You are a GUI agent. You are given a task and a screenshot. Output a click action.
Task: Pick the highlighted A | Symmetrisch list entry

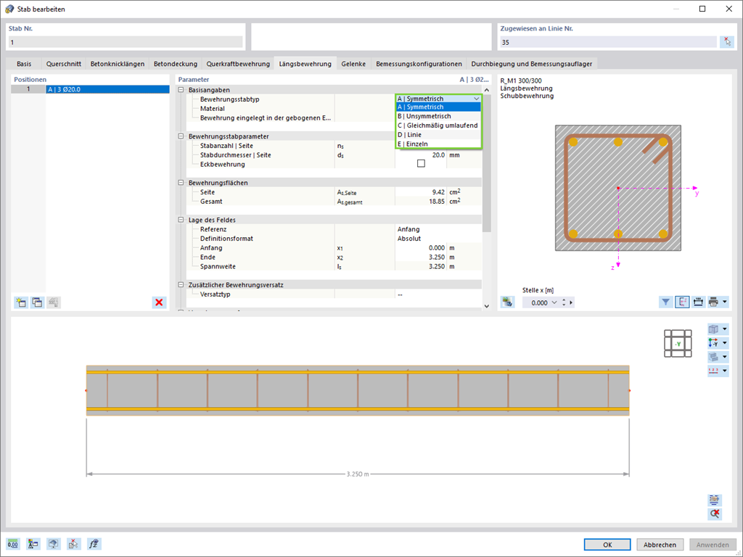439,107
